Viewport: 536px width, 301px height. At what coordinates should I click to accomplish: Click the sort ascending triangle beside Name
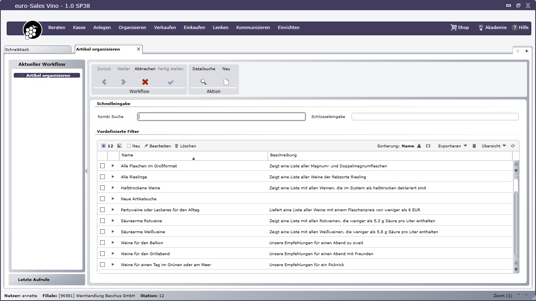point(419,146)
